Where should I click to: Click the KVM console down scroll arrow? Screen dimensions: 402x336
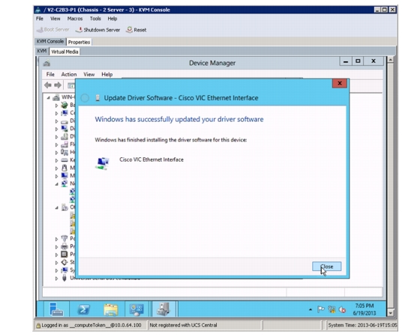pyautogui.click(x=390, y=313)
